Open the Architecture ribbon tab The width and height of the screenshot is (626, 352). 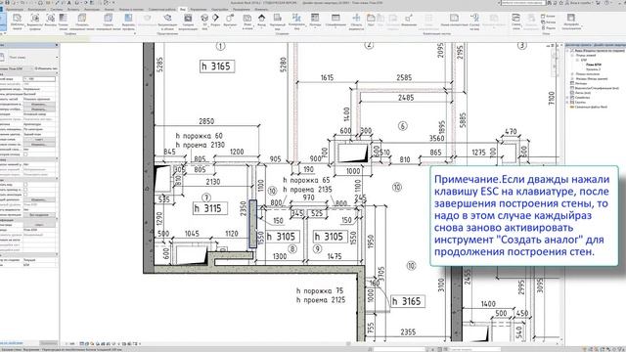click(x=14, y=9)
